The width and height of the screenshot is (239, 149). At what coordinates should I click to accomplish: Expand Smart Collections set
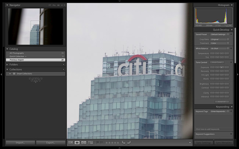(x=10, y=74)
